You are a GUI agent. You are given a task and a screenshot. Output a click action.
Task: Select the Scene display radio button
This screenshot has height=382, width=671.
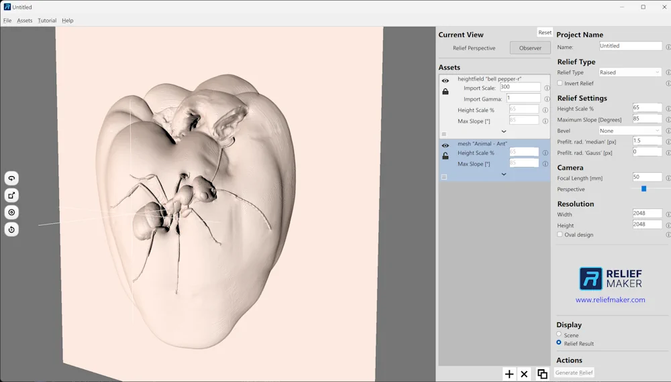point(559,334)
